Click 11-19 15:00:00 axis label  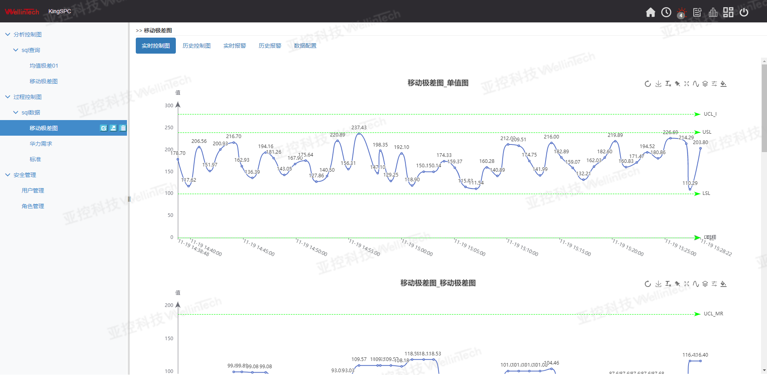pos(417,247)
